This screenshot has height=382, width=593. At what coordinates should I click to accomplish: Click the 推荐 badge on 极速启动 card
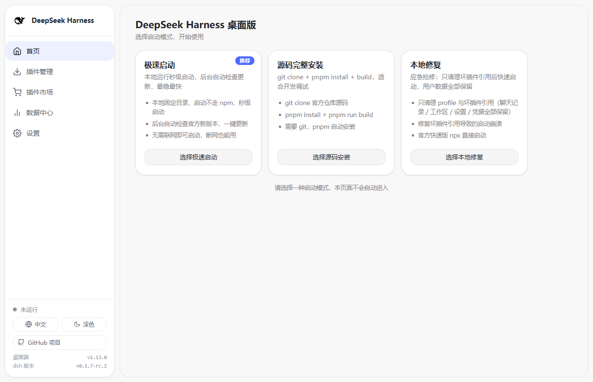click(x=245, y=61)
